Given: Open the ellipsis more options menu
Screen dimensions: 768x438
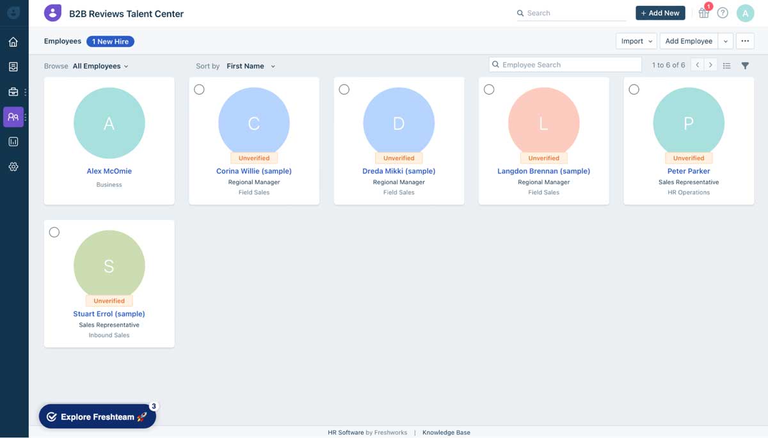Looking at the screenshot, I should (744, 40).
